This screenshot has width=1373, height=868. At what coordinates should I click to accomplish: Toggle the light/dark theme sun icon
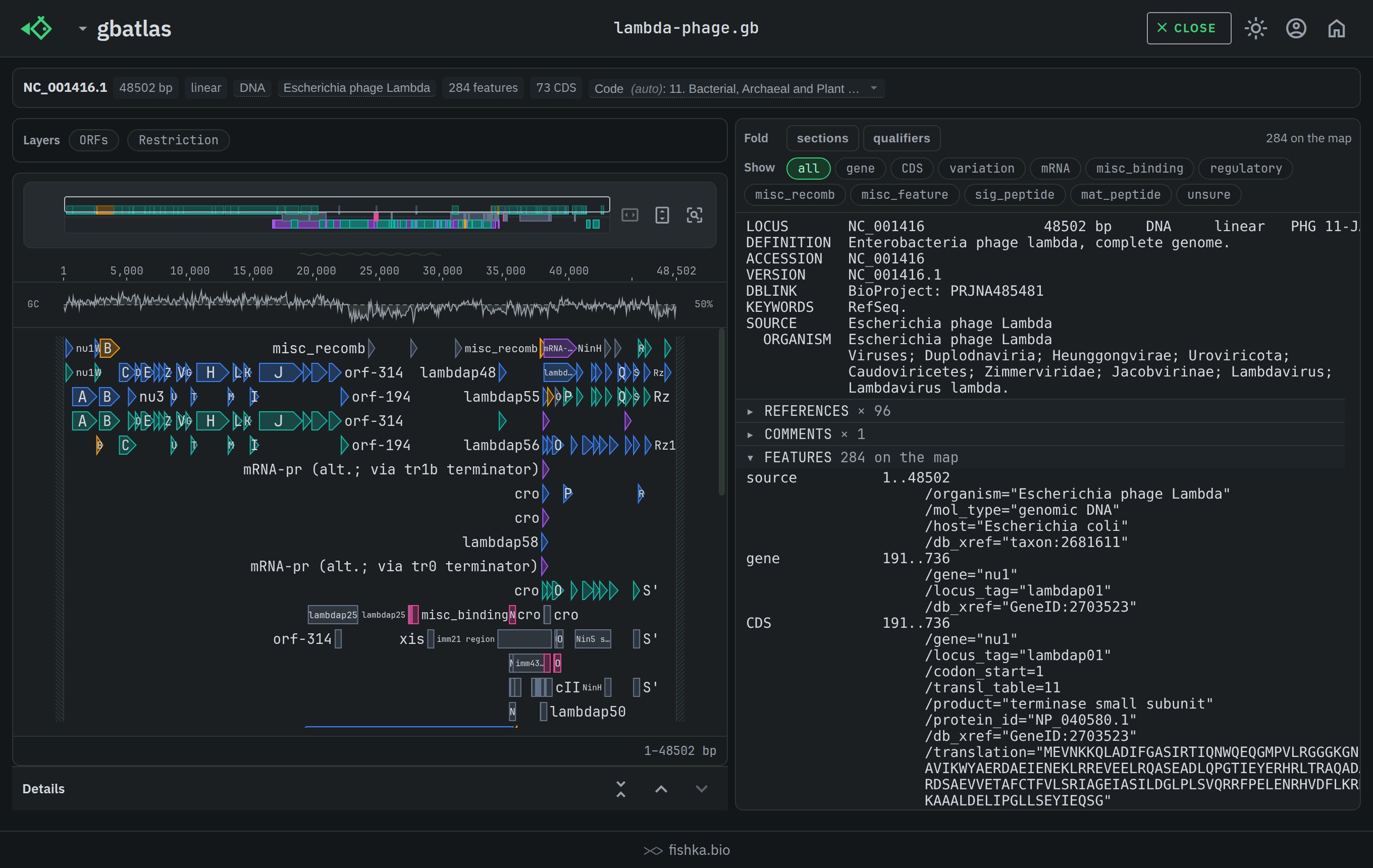(x=1255, y=28)
